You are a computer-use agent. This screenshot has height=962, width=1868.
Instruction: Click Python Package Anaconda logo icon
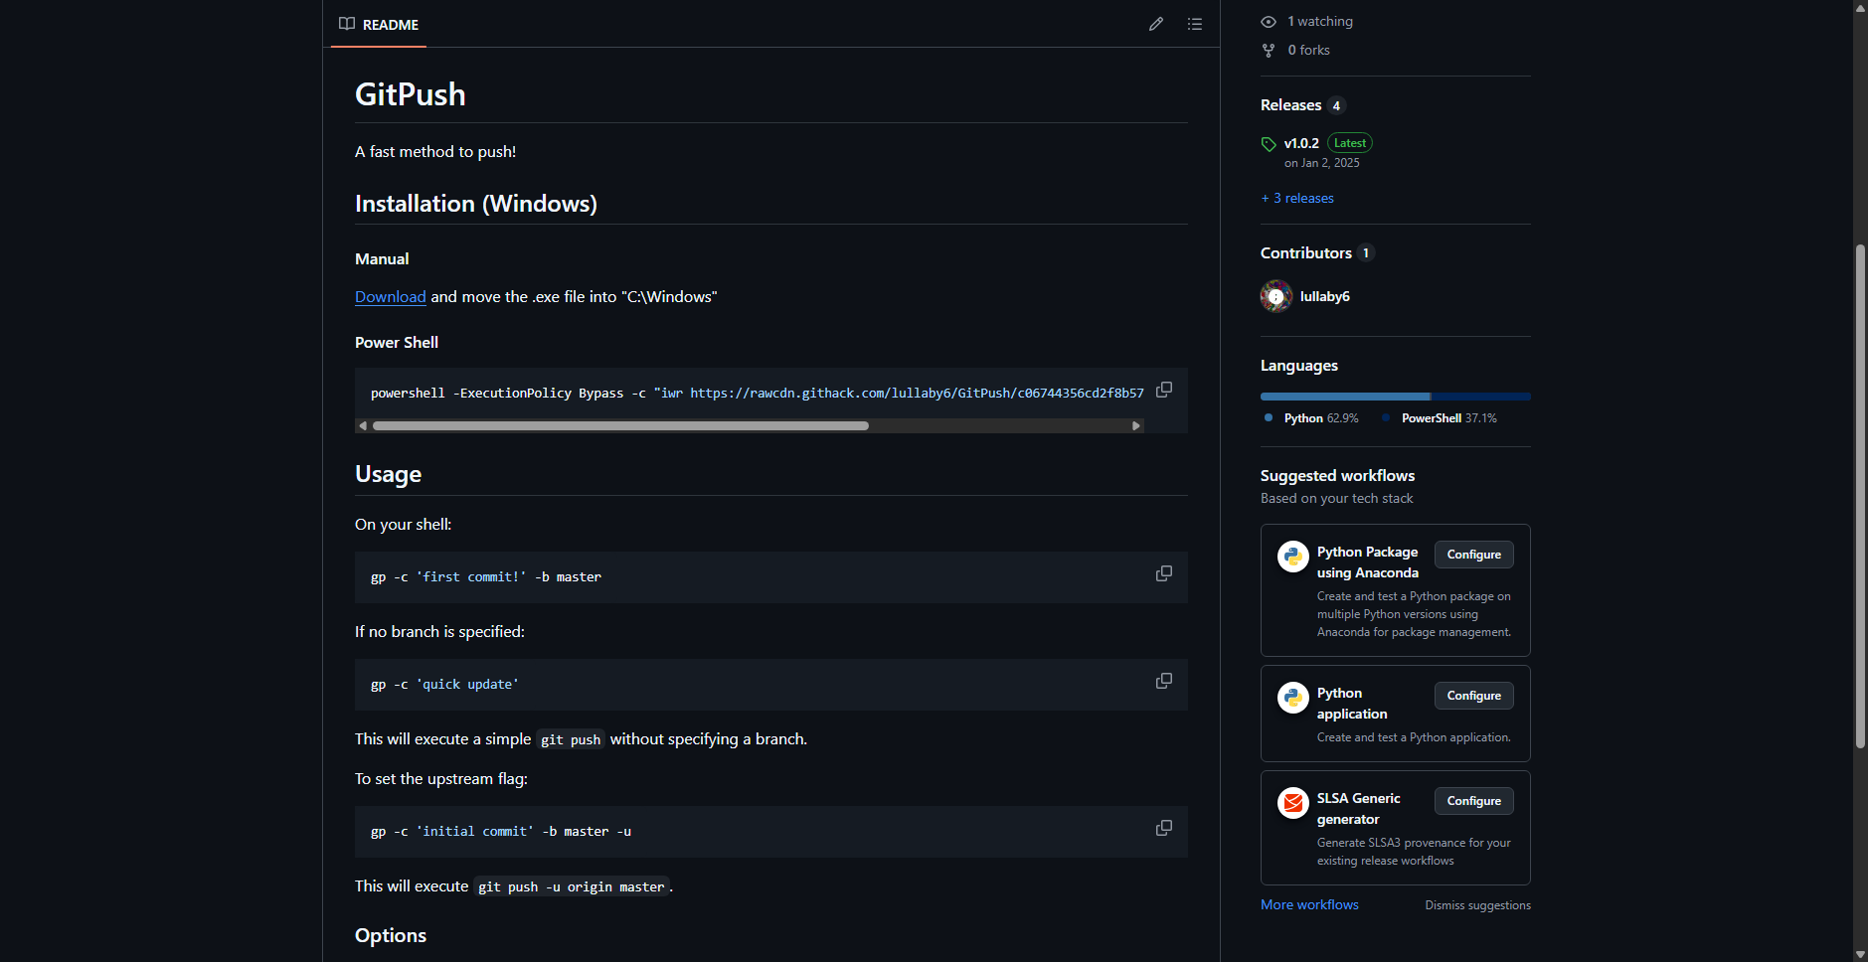(x=1293, y=557)
